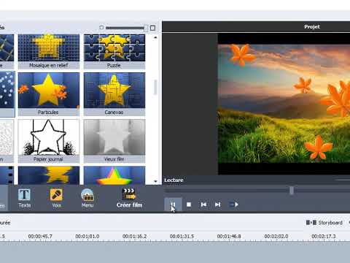Select the Mosaïque en relief transition thumbnail
This screenshot has height=263, width=350.
click(49, 51)
